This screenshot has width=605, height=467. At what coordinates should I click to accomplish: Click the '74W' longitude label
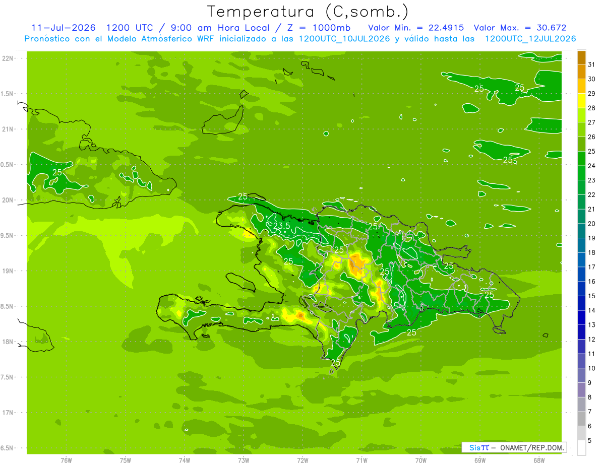[185, 460]
